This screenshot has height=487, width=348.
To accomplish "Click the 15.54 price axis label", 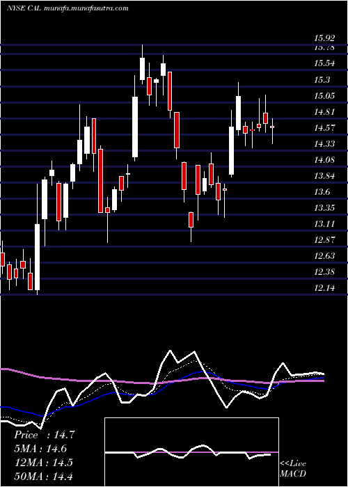I will 324,63.
